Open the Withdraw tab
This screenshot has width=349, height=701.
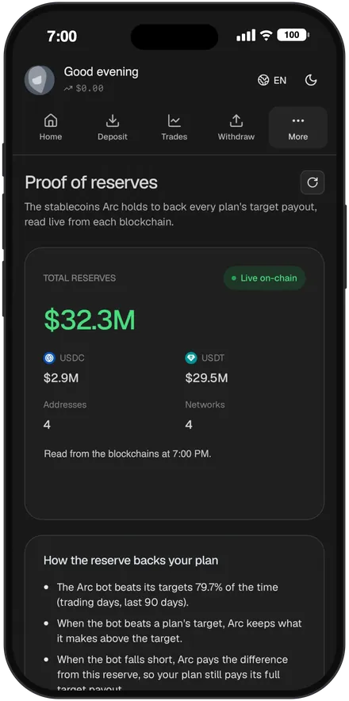[x=236, y=128]
